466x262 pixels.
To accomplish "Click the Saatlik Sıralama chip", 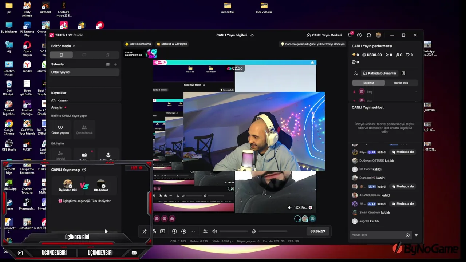I will tap(138, 44).
